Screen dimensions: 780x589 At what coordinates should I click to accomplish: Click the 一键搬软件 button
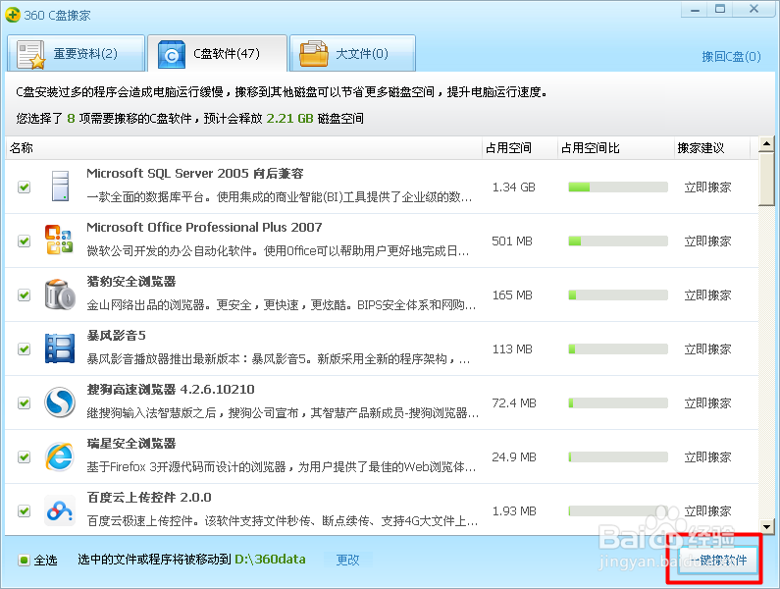pos(718,561)
